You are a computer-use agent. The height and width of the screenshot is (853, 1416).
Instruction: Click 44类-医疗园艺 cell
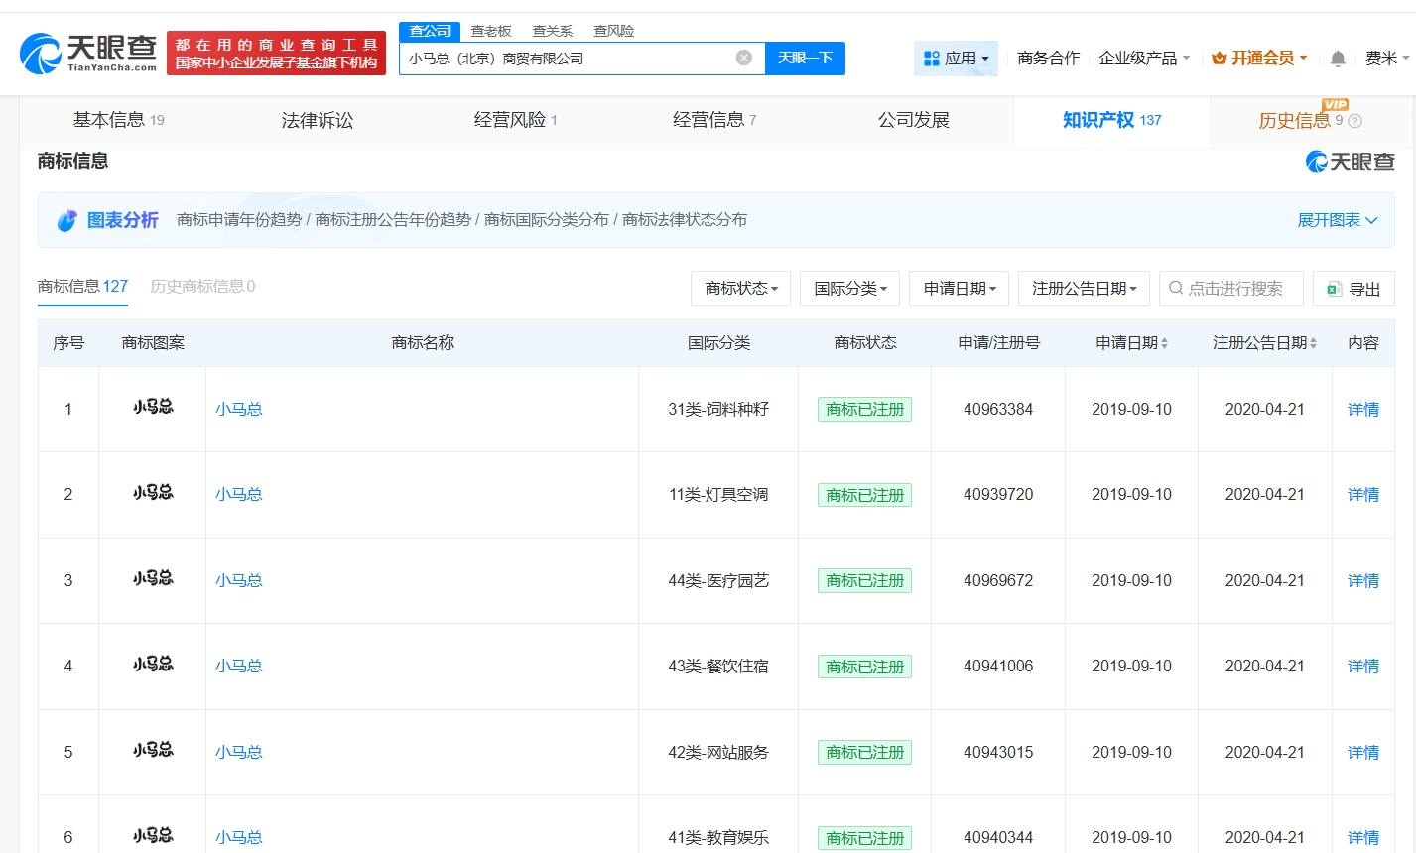coord(718,580)
